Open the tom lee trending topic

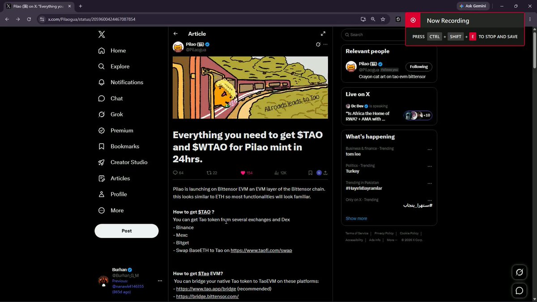pyautogui.click(x=353, y=154)
